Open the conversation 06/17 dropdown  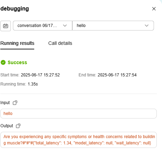43,26
